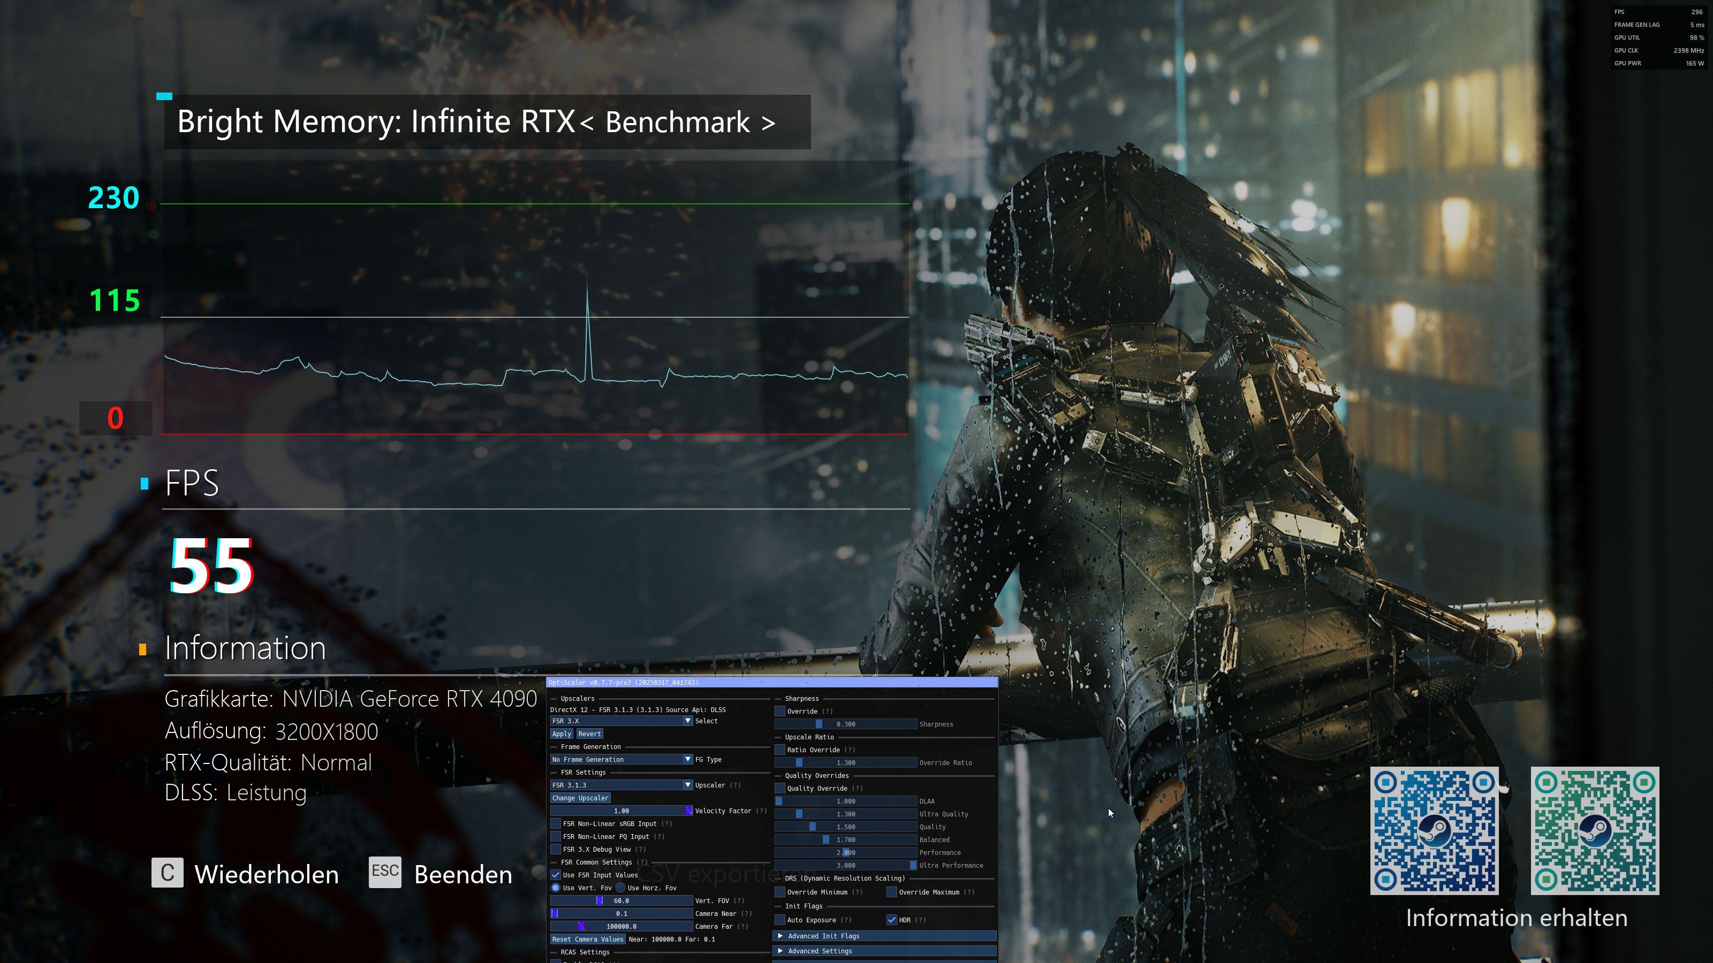Image resolution: width=1713 pixels, height=963 pixels.
Task: Select Use Horz. Fov radio button
Action: (x=620, y=888)
